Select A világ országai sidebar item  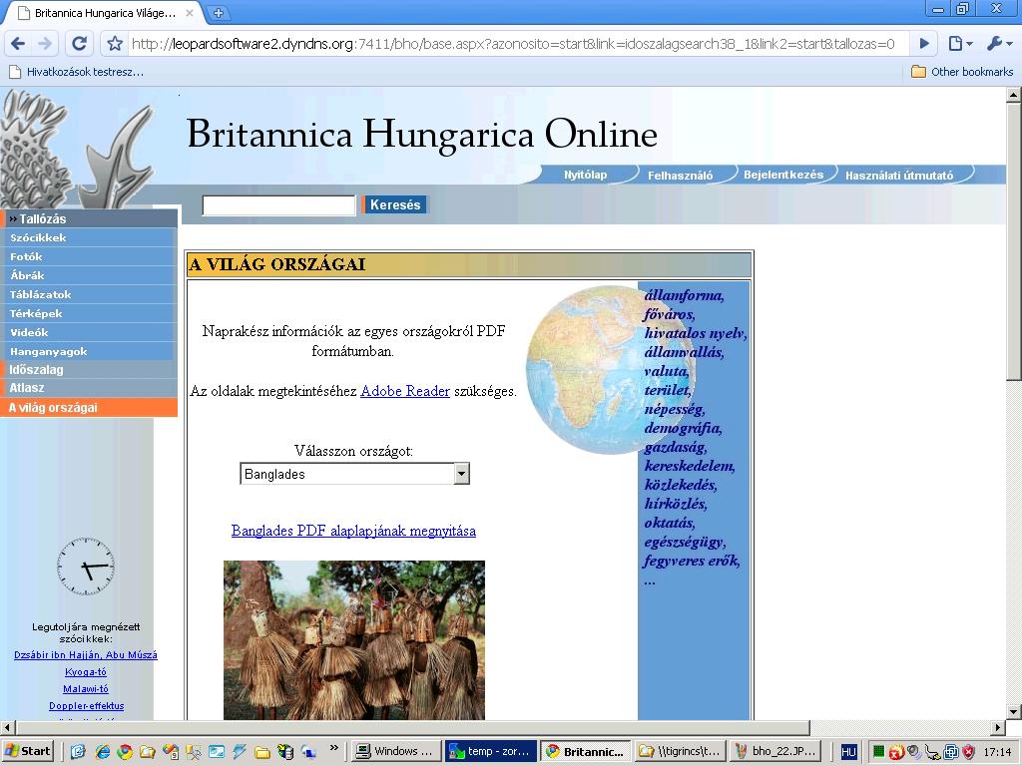click(x=89, y=408)
